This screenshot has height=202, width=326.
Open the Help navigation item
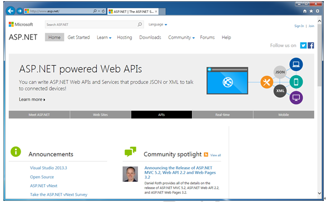[226, 37]
